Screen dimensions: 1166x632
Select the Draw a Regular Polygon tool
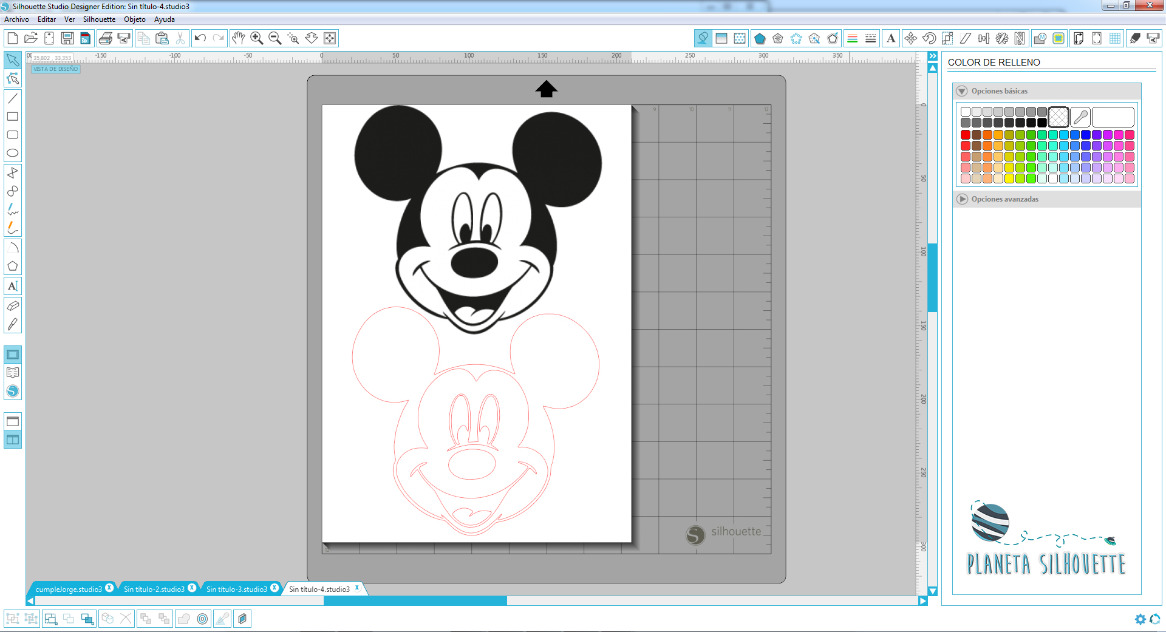click(13, 266)
